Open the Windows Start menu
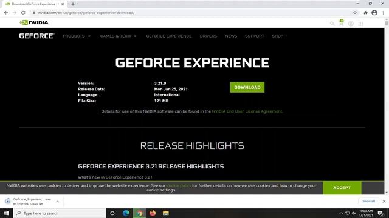This screenshot has width=389, height=218. click(6, 213)
